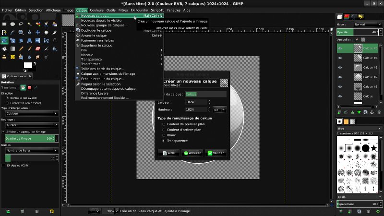
Task: Select the Ellipse Select tool
Action: point(13,24)
